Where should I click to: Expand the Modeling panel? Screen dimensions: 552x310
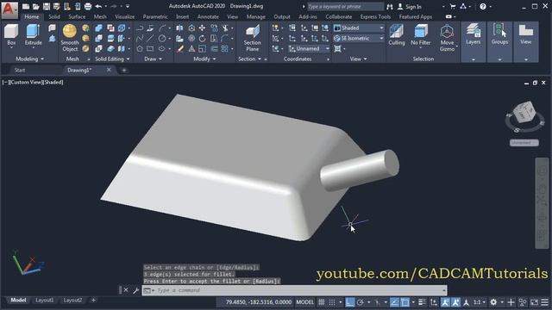pos(30,59)
